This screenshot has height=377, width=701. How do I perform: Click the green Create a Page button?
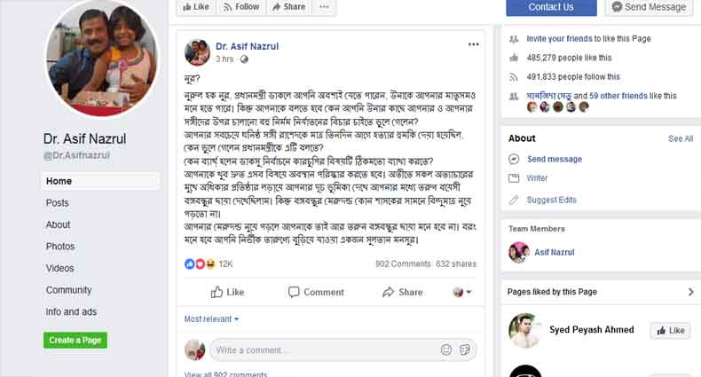[75, 340]
